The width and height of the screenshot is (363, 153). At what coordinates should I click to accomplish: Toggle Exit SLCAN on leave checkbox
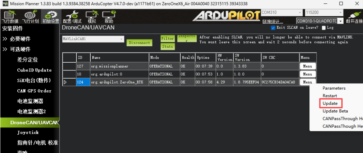pyautogui.click(x=273, y=28)
